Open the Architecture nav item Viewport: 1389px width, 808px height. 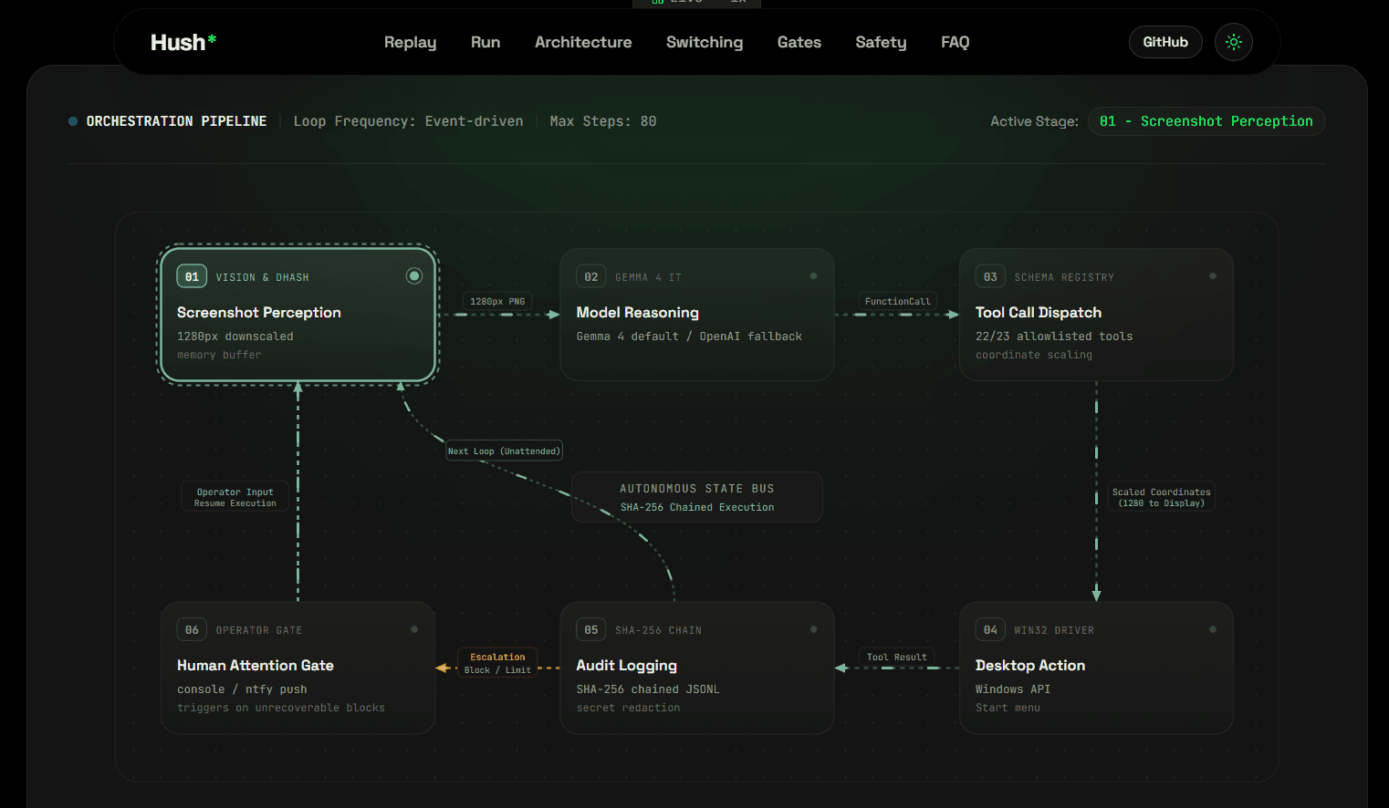[583, 42]
